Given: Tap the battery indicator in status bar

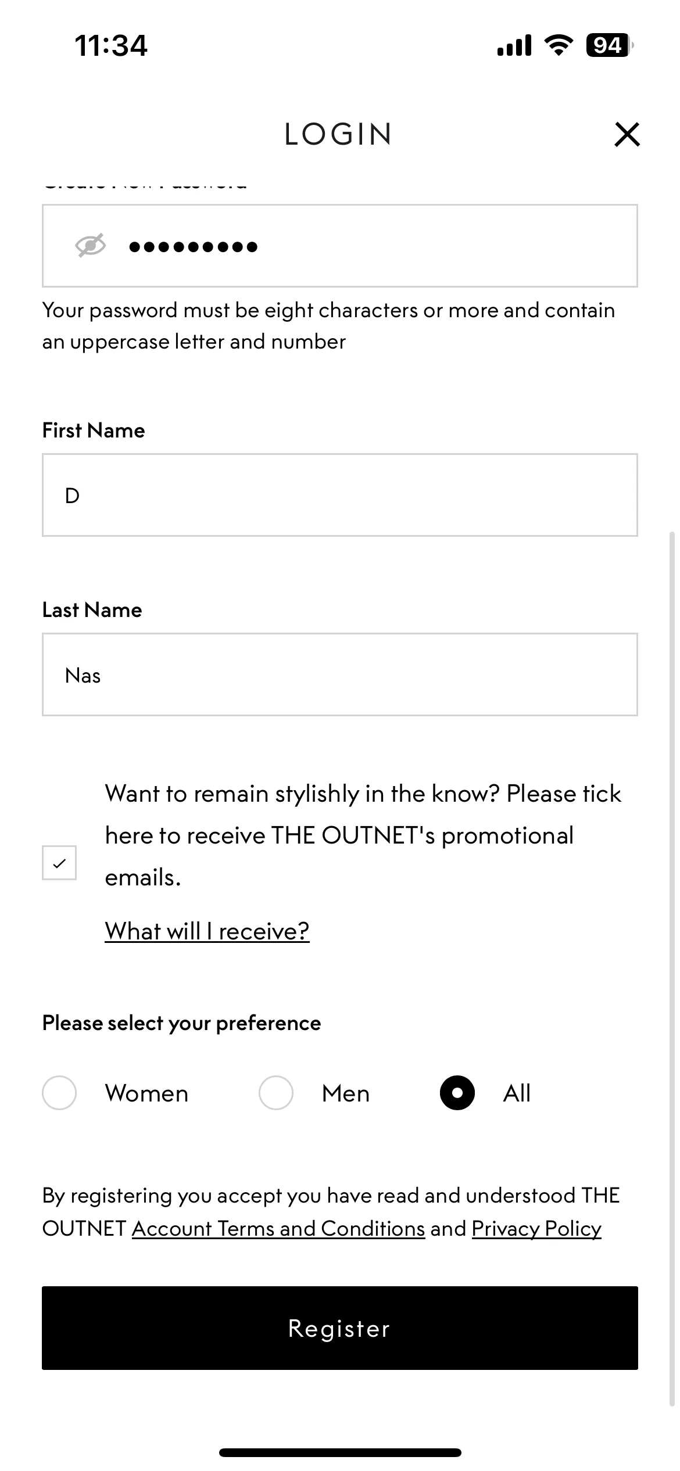Looking at the screenshot, I should [x=609, y=45].
